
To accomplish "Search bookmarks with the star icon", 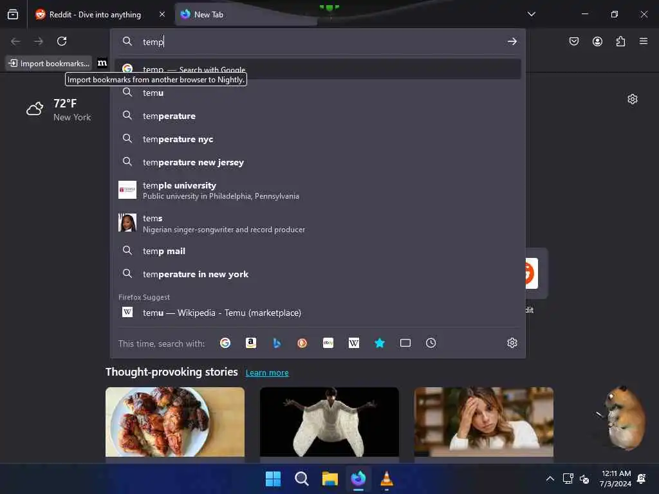I will pos(380,343).
